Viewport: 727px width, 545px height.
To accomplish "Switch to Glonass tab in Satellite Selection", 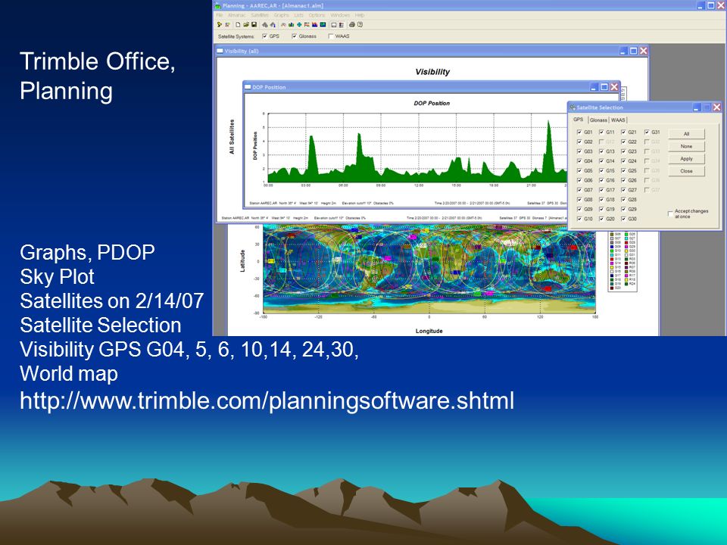I will (598, 120).
